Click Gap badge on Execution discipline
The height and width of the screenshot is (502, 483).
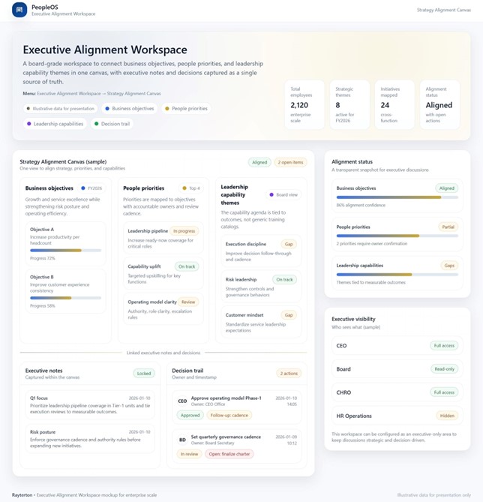[289, 244]
